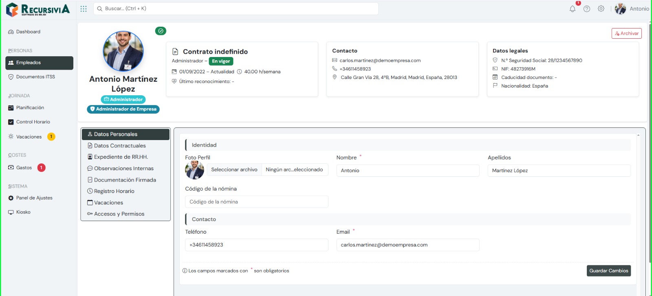652x296 pixels.
Task: Open the settings gear icon
Action: [601, 9]
